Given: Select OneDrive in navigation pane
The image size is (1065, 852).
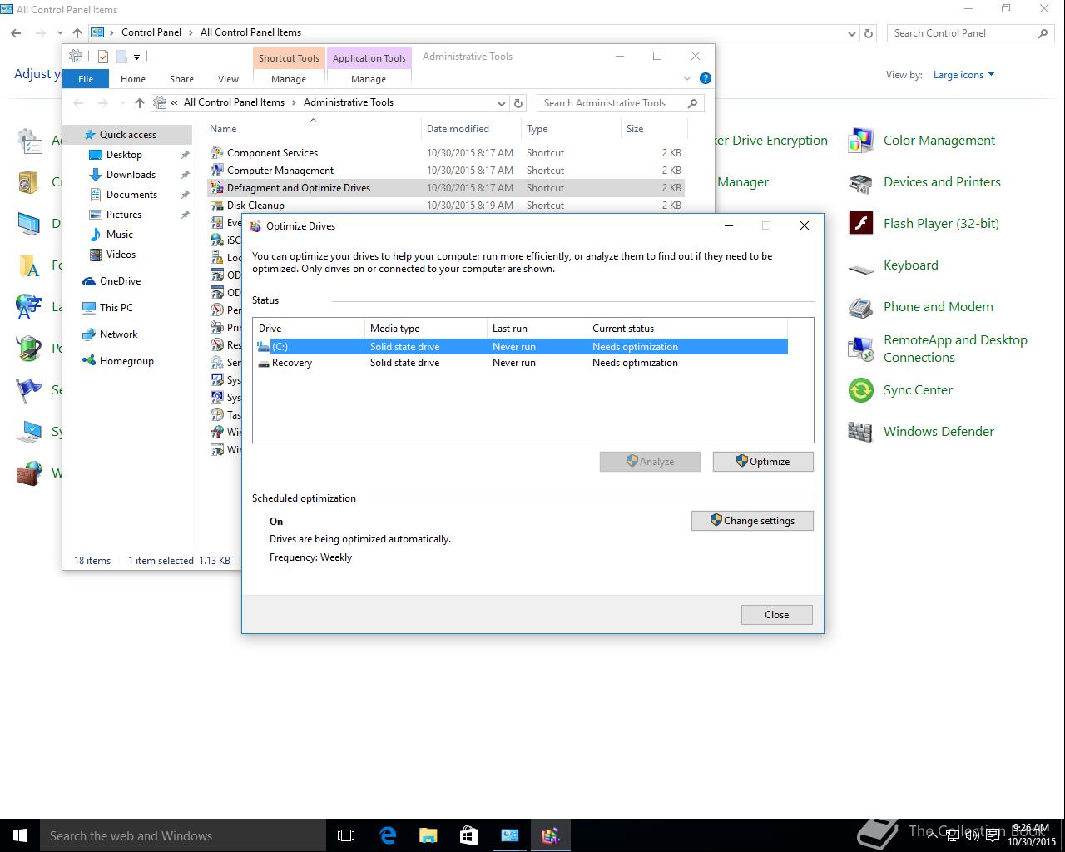Looking at the screenshot, I should [120, 281].
